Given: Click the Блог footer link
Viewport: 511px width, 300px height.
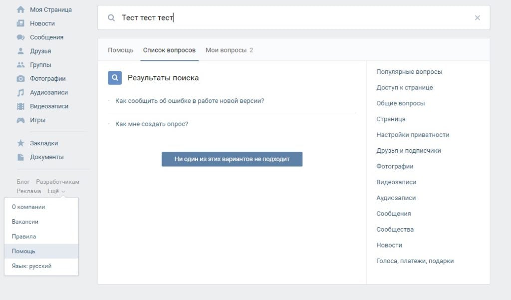Looking at the screenshot, I should (23, 182).
